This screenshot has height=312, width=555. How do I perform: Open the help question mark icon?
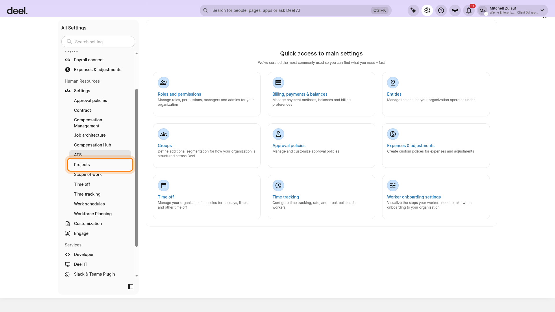[x=441, y=10]
